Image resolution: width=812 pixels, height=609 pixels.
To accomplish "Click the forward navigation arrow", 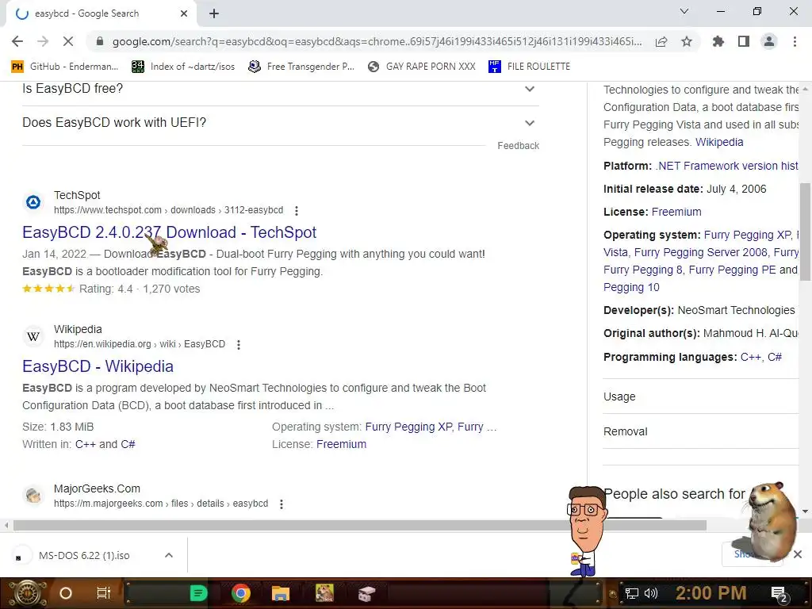I will (x=43, y=41).
